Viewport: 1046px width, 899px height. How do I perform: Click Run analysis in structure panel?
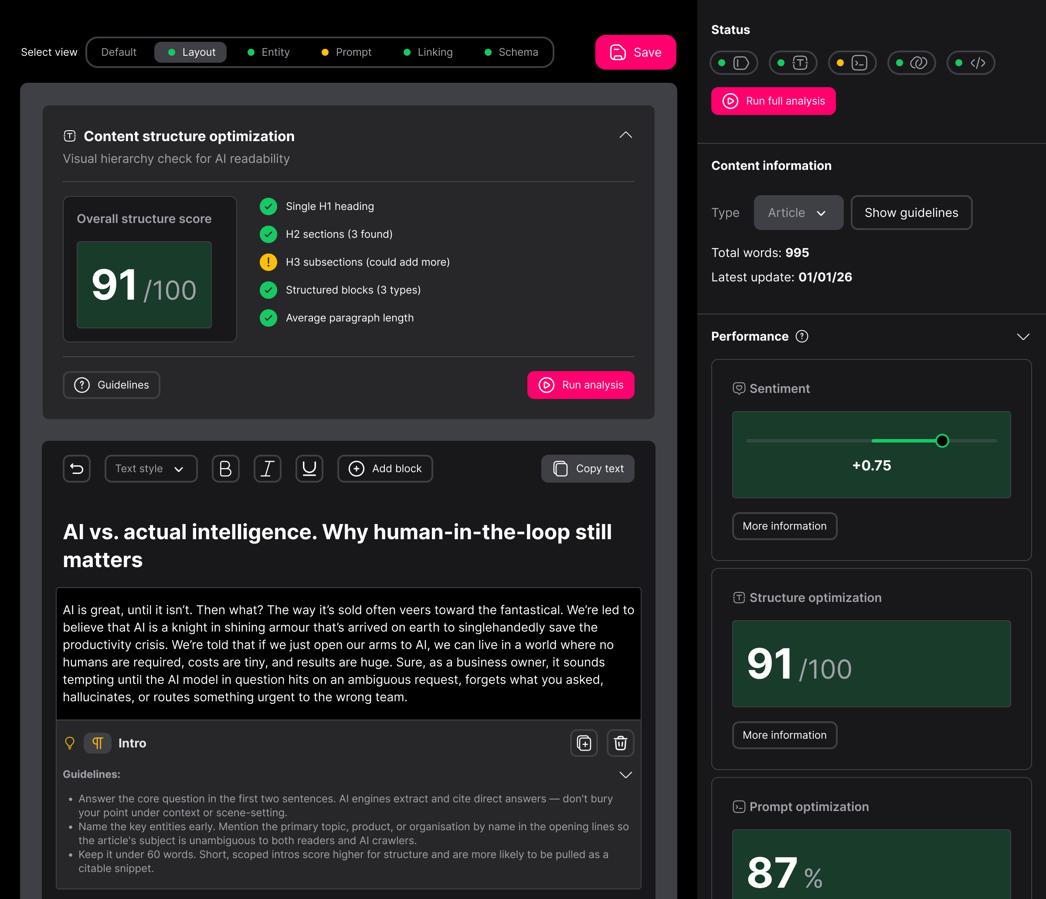(x=581, y=385)
